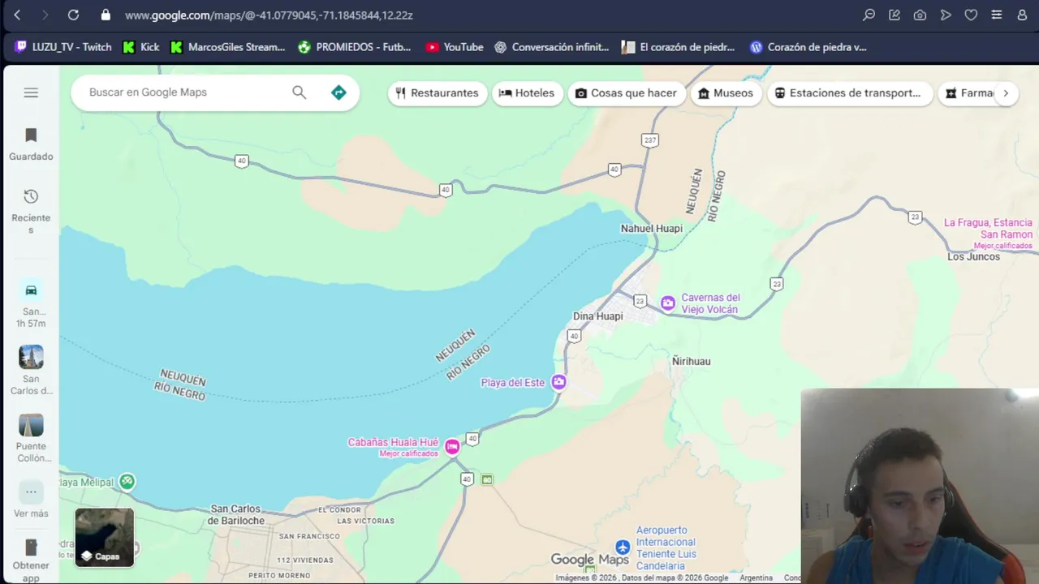Open the Capas layers thumbnail
Screen dimensions: 1039x584
105,537
